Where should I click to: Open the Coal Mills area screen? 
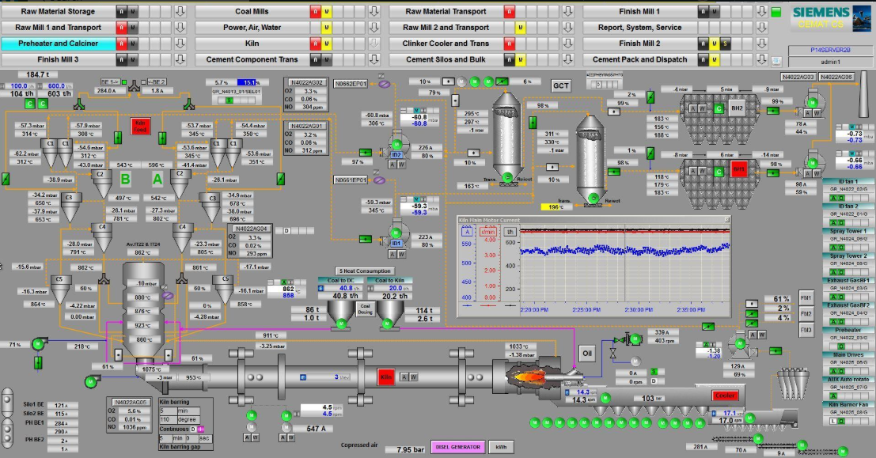[252, 11]
